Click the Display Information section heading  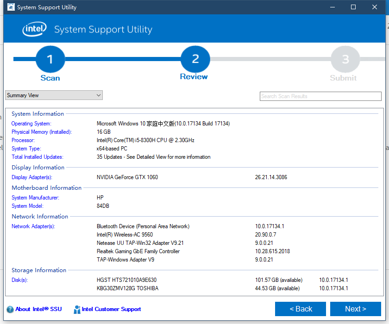click(38, 168)
